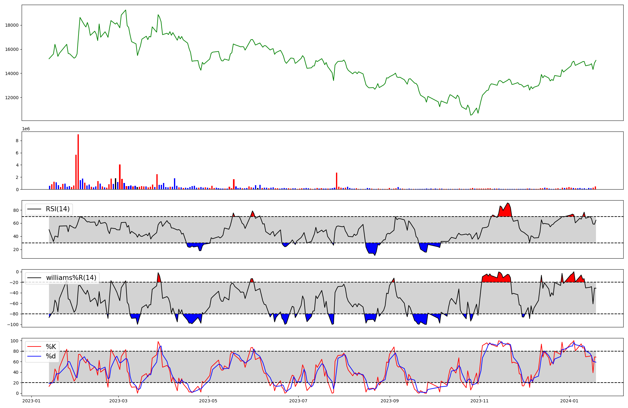Click the 18000 price axis label
628x408 pixels.
click(x=12, y=25)
